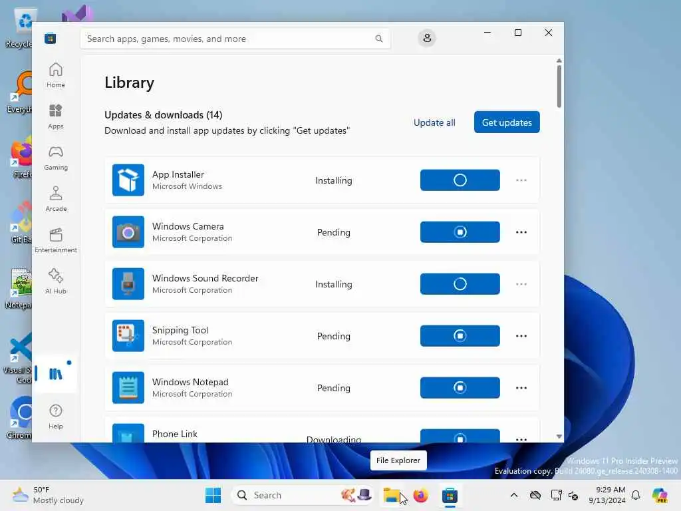The height and width of the screenshot is (511, 681).
Task: Click the App Installer app name
Action: click(x=178, y=175)
